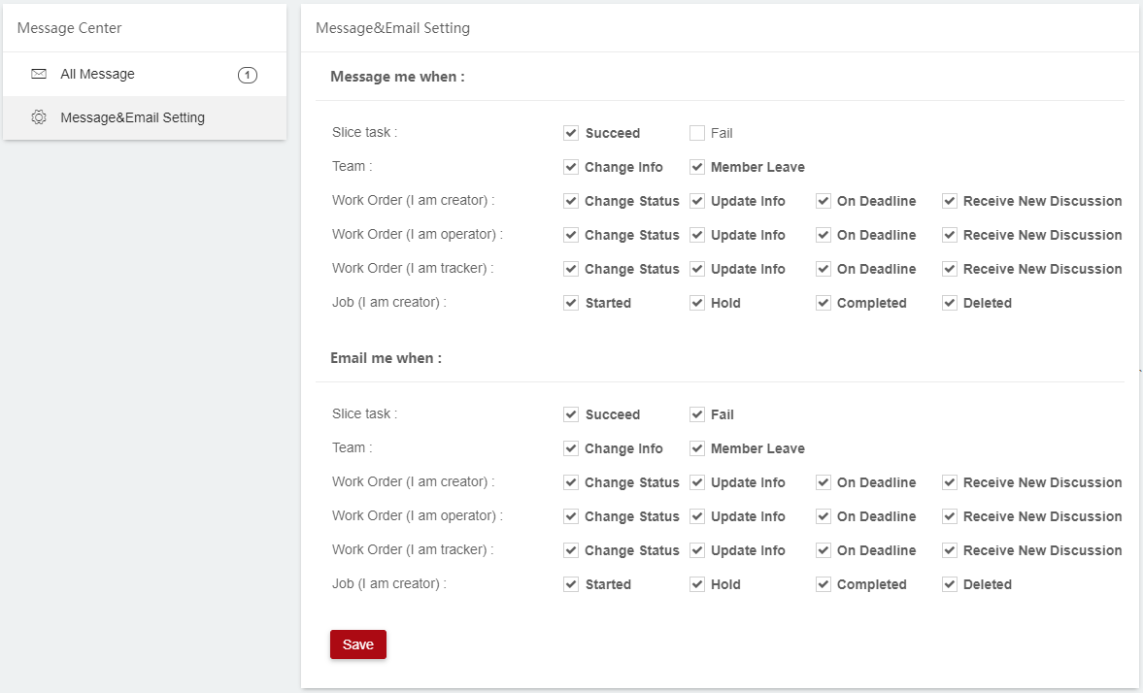The height and width of the screenshot is (693, 1143).
Task: Uncheck Receive New Discussion for operator messages
Action: (950, 235)
